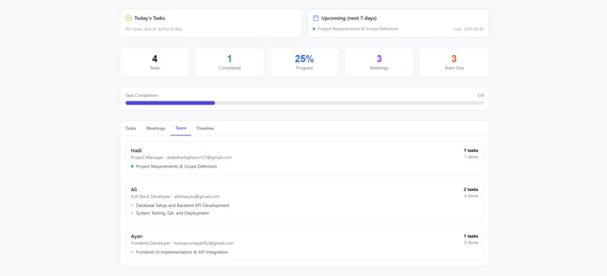Click the 3 Team Size stat card
The height and width of the screenshot is (276, 607).
click(x=454, y=62)
